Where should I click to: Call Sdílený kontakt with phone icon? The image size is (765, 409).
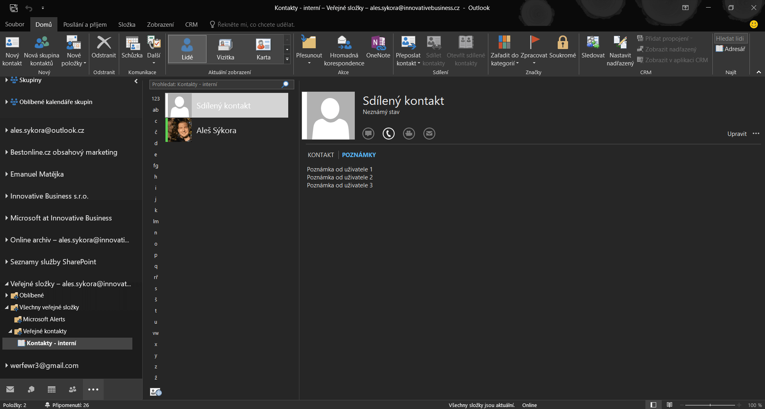click(x=389, y=134)
